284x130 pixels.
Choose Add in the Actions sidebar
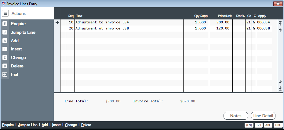15,41
